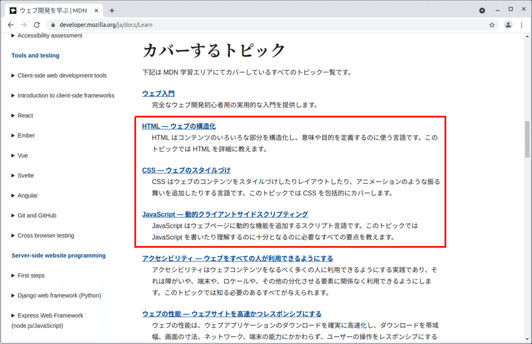The image size is (532, 344).
Task: Click the browser forward arrow
Action: 24,25
